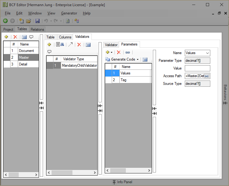
Task: Click the comment bubble icon under the Validators toolbar
Action: pyautogui.click(x=49, y=52)
